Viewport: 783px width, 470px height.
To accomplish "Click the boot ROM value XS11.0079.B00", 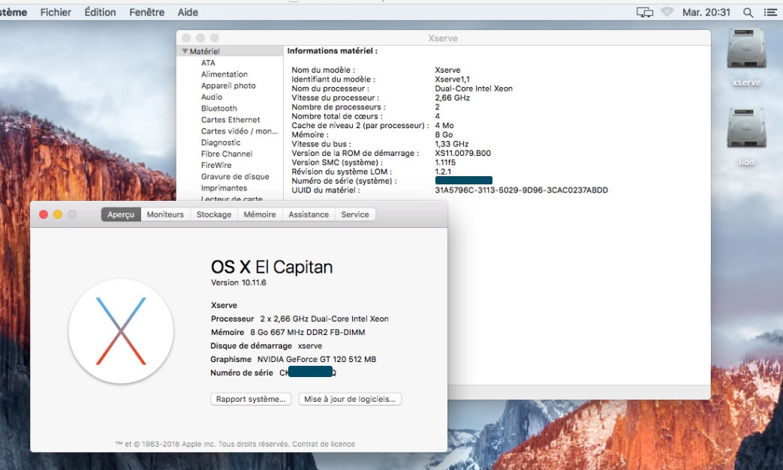I will pos(463,154).
